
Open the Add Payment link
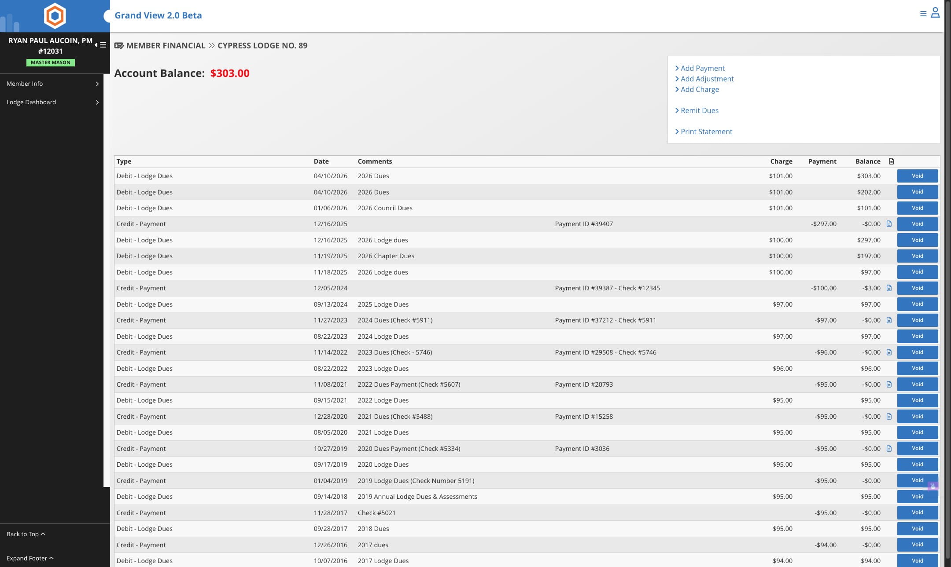coord(702,68)
